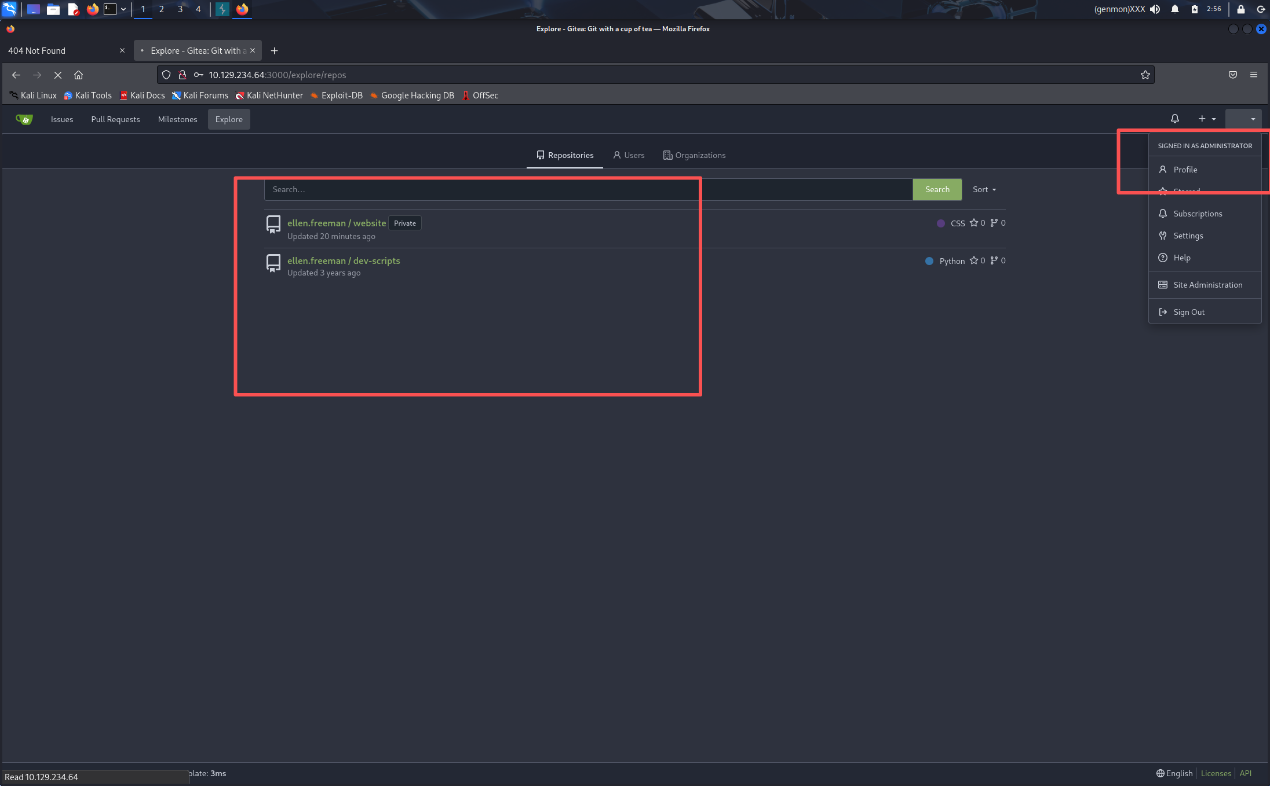
Task: Open Settings from user menu
Action: tap(1205, 236)
